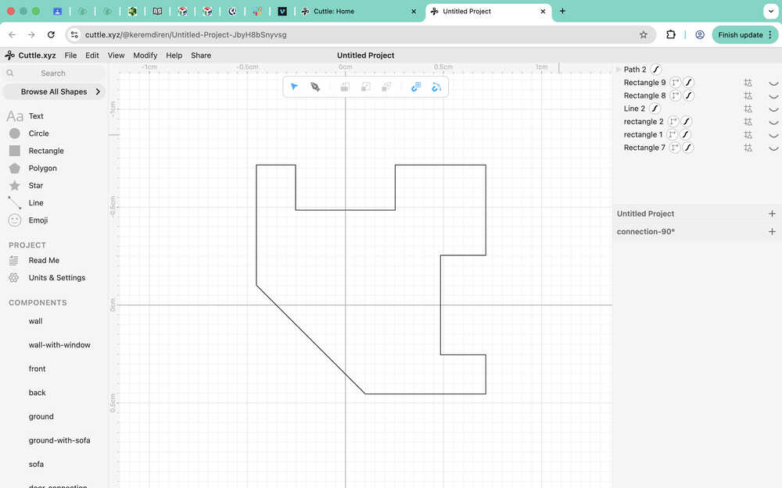Click the Polygon shape icon
This screenshot has width=782, height=488.
(14, 169)
